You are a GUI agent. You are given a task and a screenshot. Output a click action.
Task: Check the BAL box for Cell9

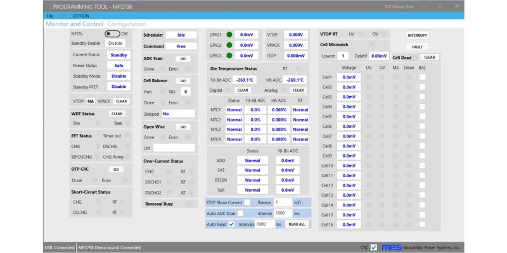(422, 156)
